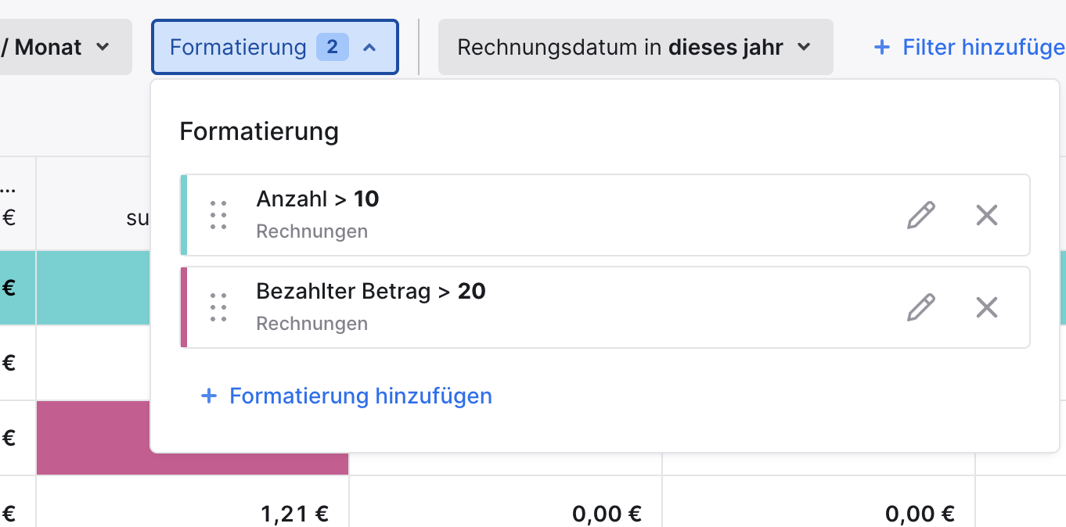This screenshot has height=527, width=1066.
Task: Grab drag handle of 'Bezahlter Betrag' rule
Action: coord(218,307)
